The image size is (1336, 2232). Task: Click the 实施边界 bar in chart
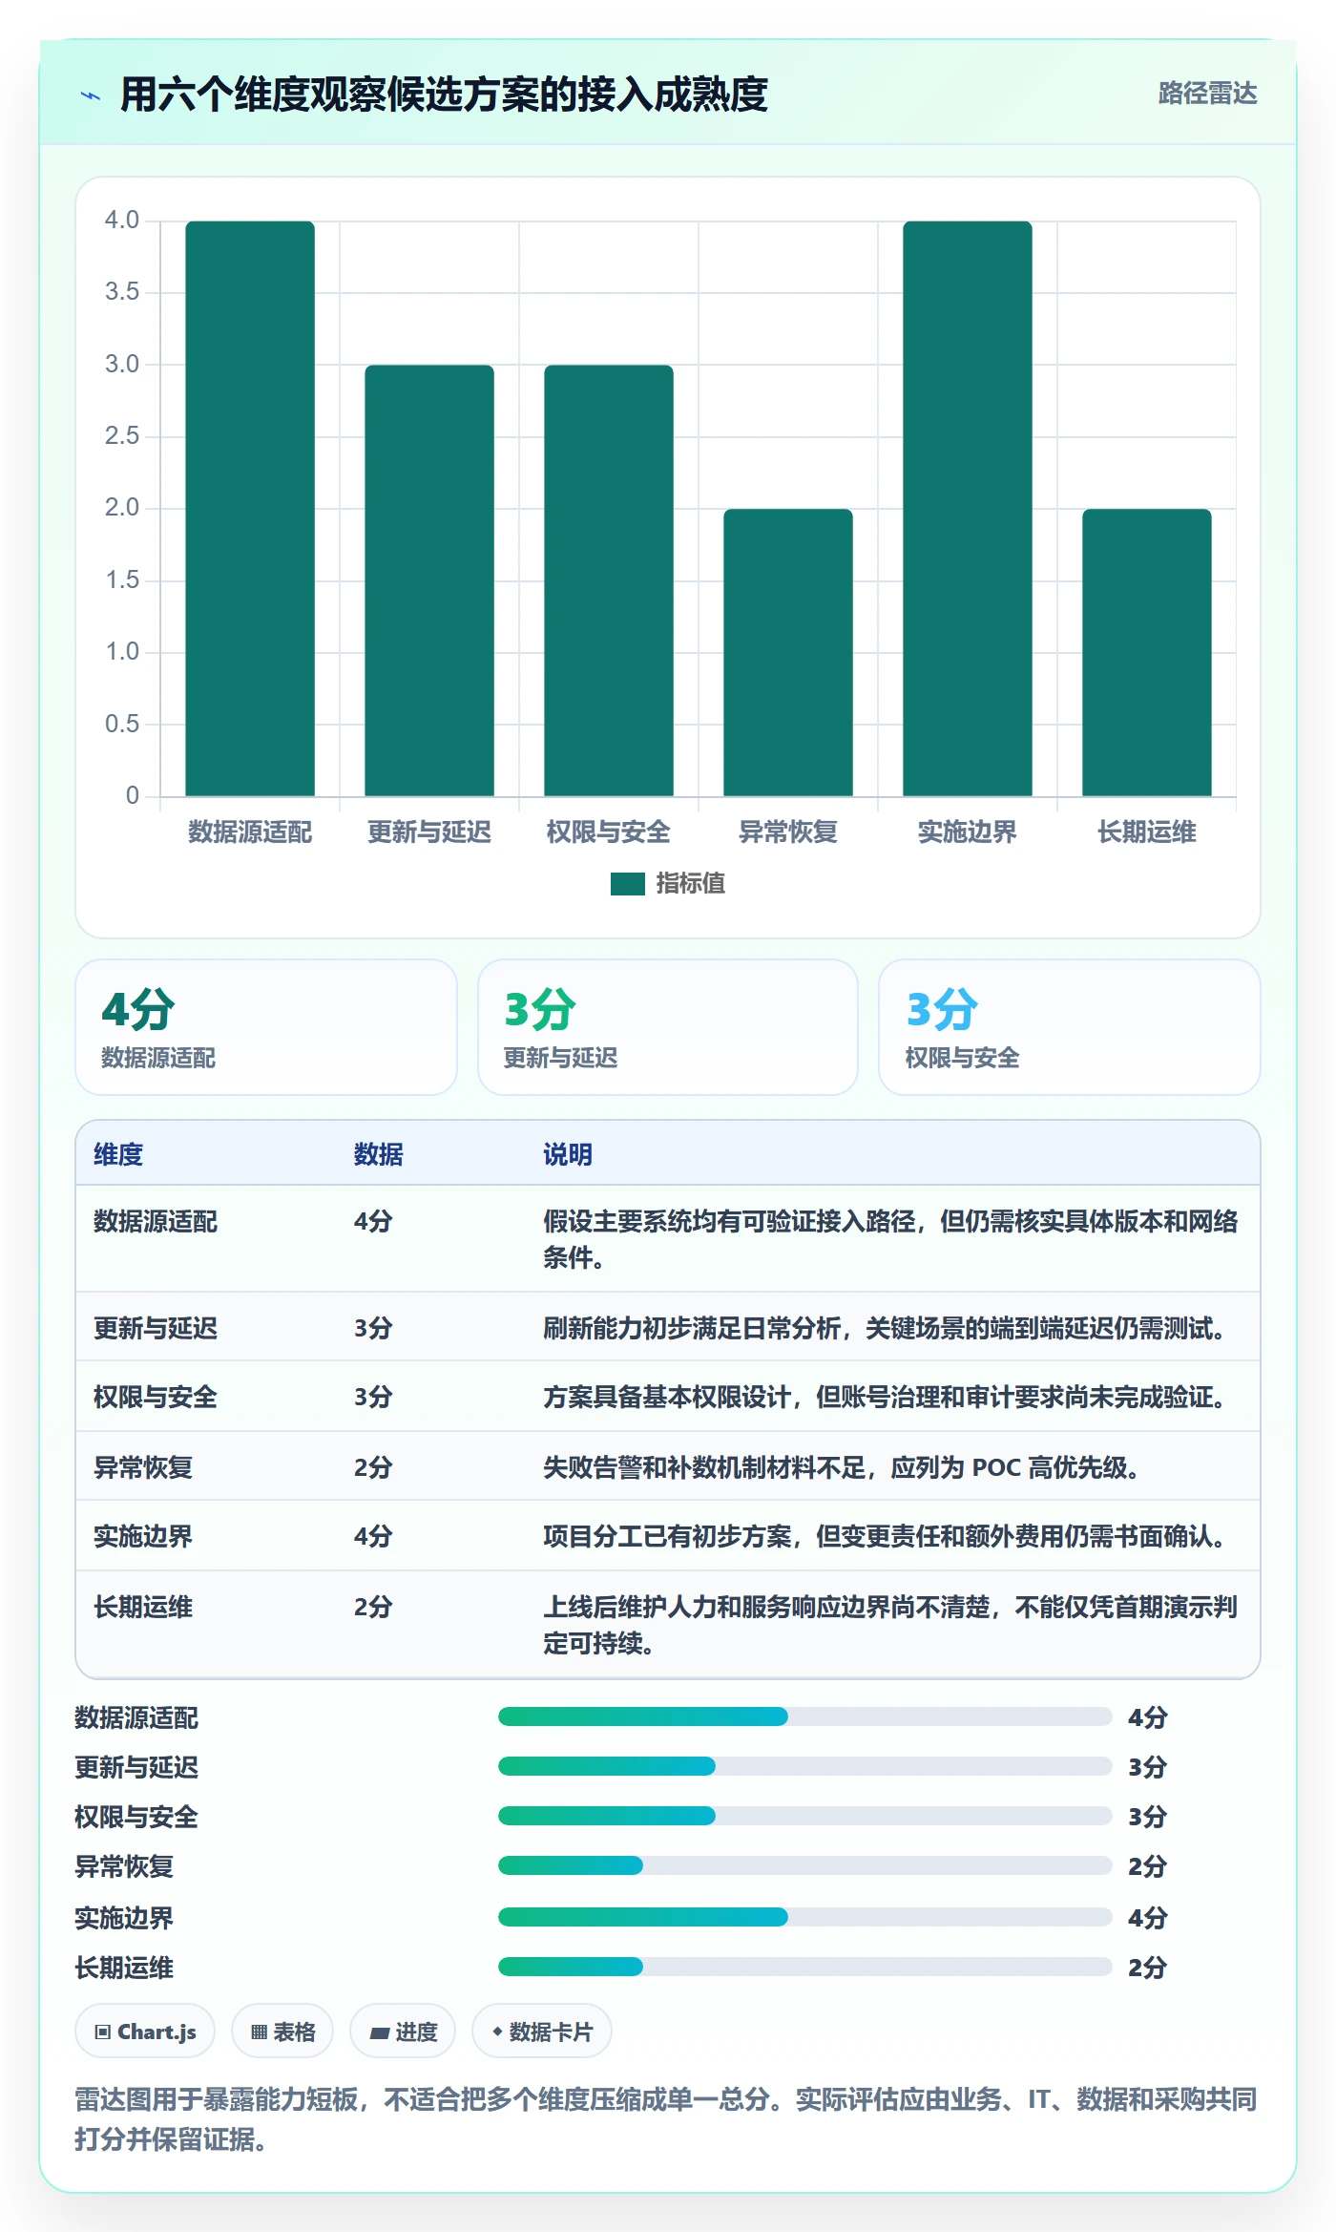coord(968,509)
